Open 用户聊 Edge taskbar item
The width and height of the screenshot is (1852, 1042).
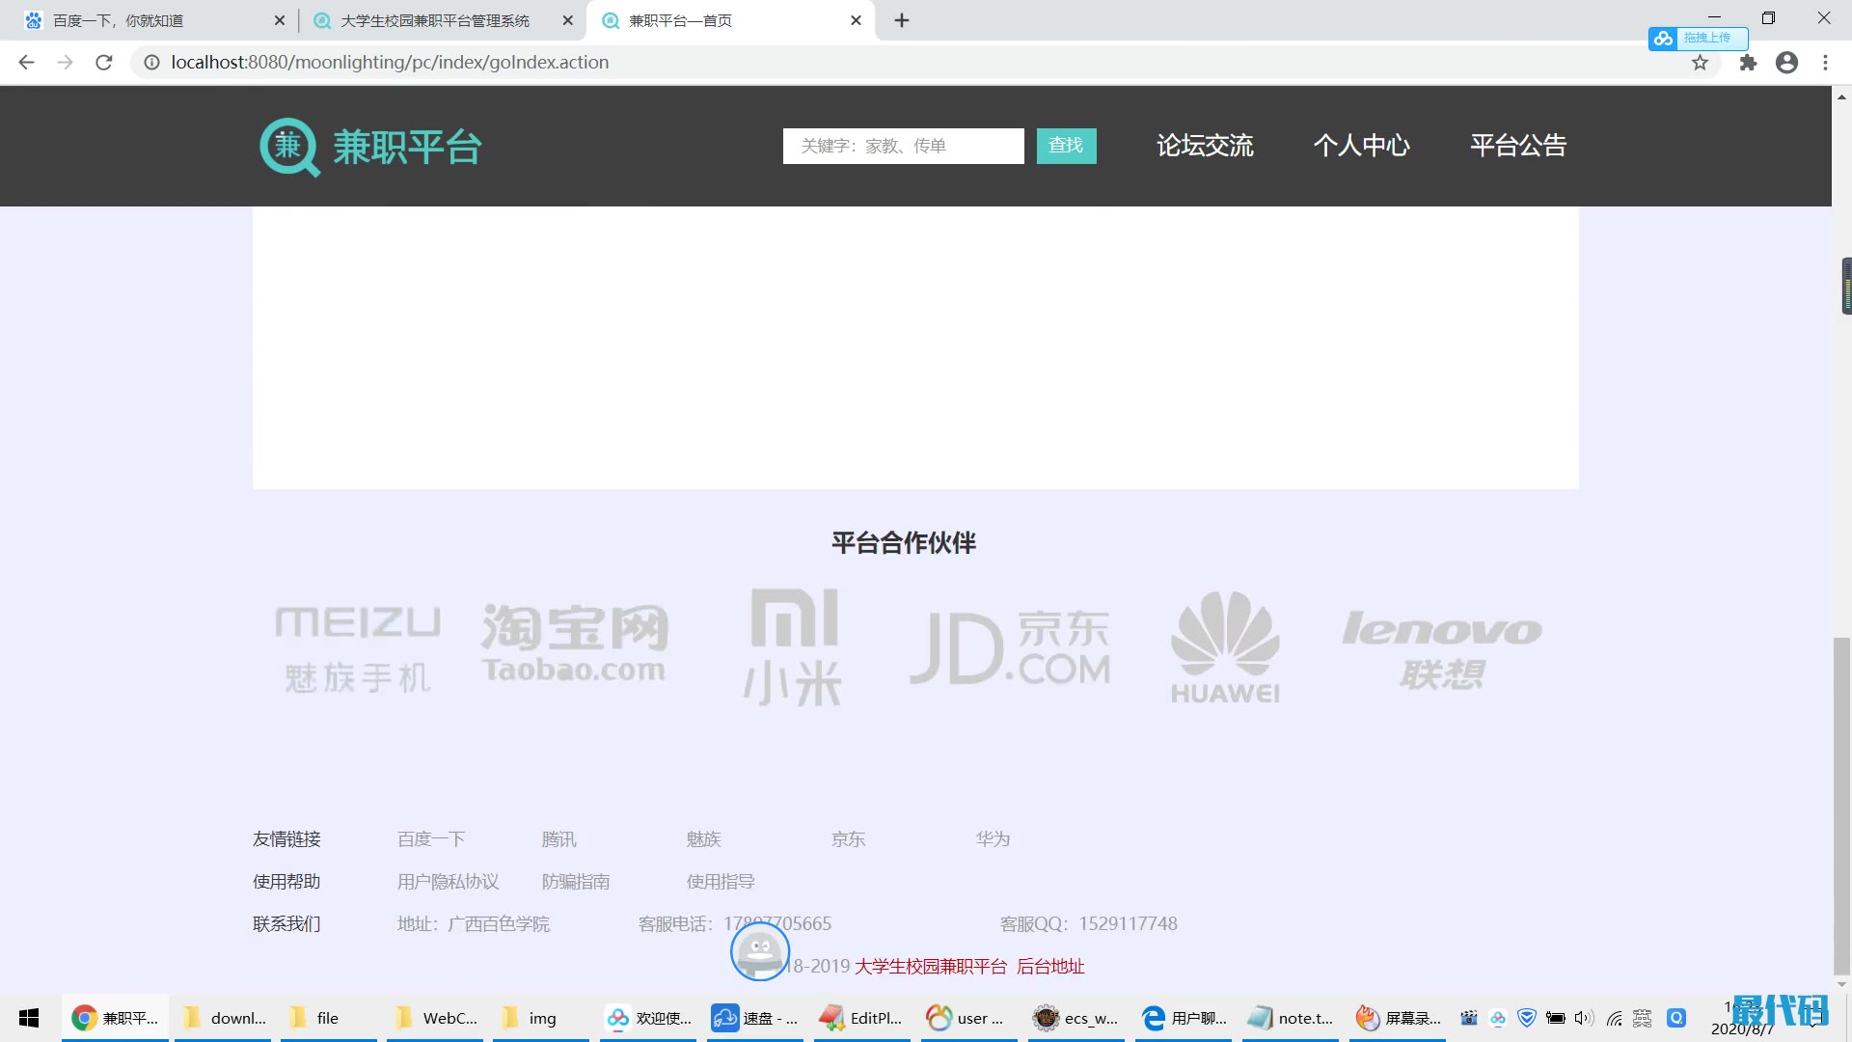[1184, 1018]
